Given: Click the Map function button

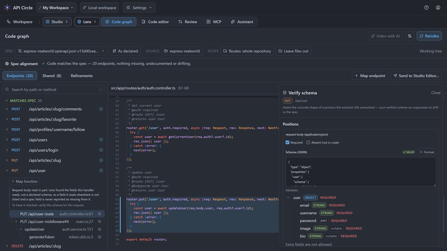Looking at the screenshot, I should tap(25, 181).
